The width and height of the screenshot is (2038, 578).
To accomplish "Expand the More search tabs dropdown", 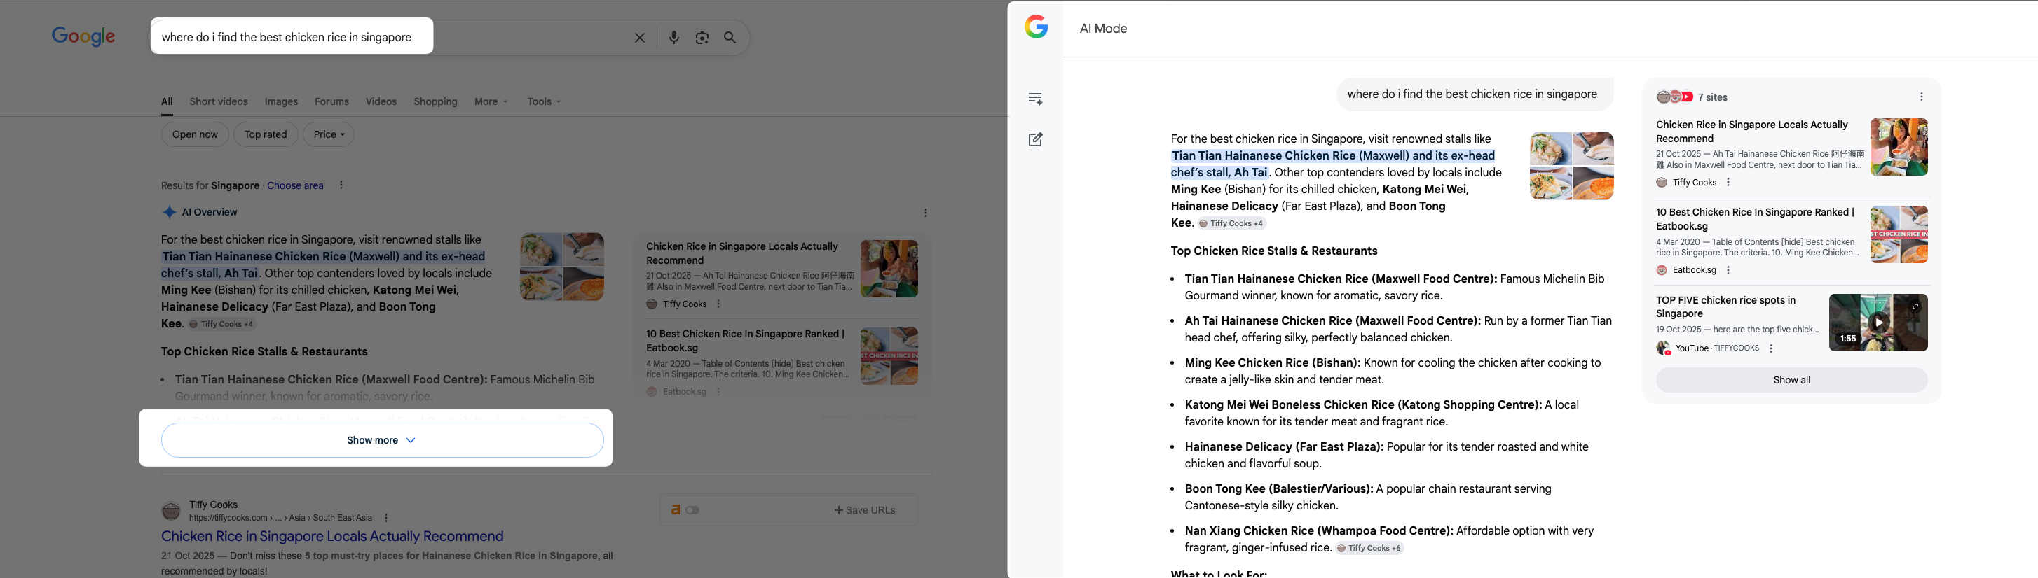I will click(491, 102).
